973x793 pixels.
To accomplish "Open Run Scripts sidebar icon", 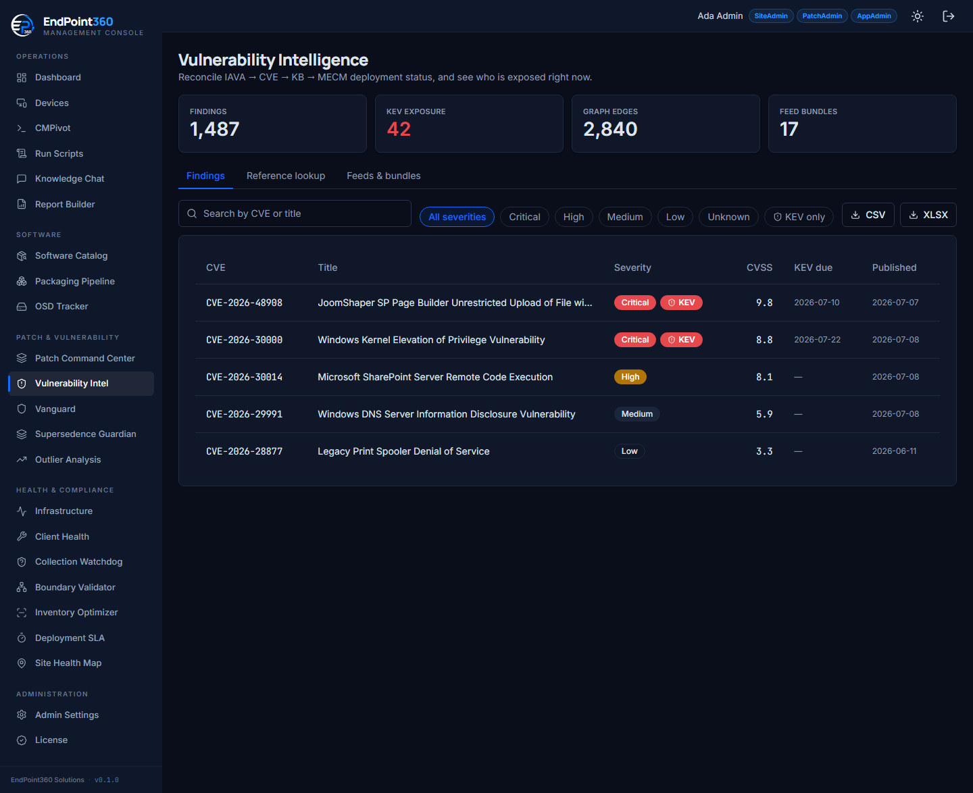I will point(22,154).
